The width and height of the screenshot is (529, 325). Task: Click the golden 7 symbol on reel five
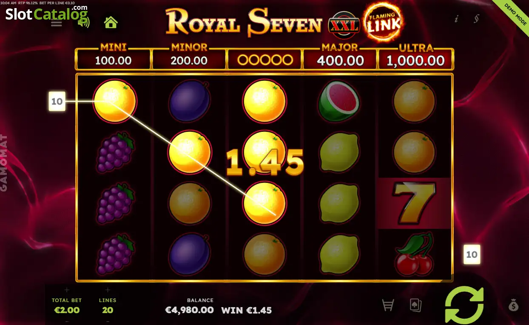coord(415,203)
